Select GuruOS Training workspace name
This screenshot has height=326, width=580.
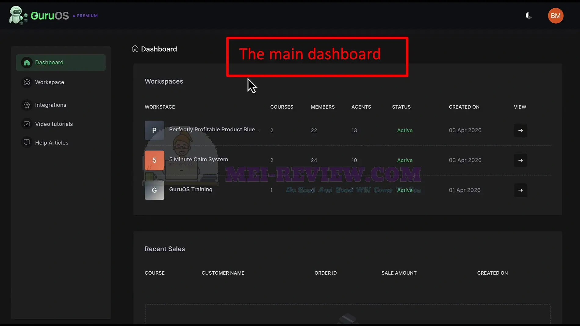point(191,189)
